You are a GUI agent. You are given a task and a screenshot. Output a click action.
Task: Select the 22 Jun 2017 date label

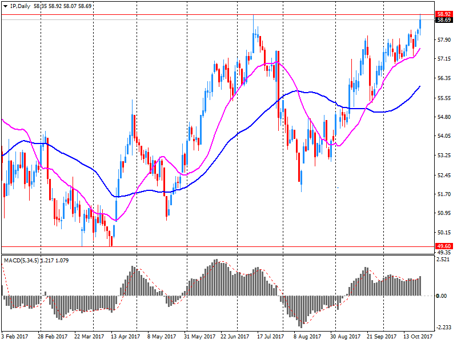coord(235,337)
